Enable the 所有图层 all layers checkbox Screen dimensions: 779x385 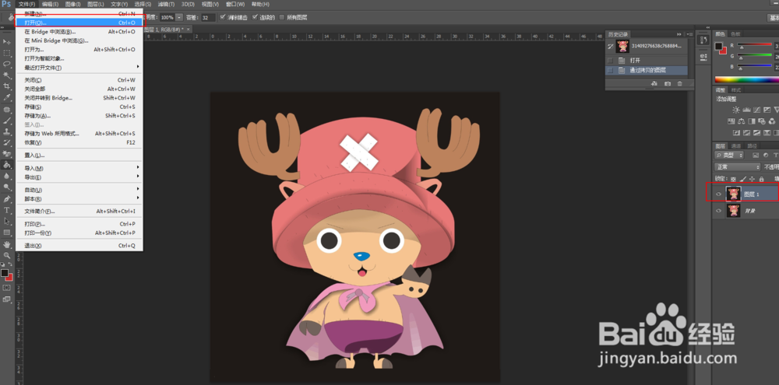tap(282, 17)
